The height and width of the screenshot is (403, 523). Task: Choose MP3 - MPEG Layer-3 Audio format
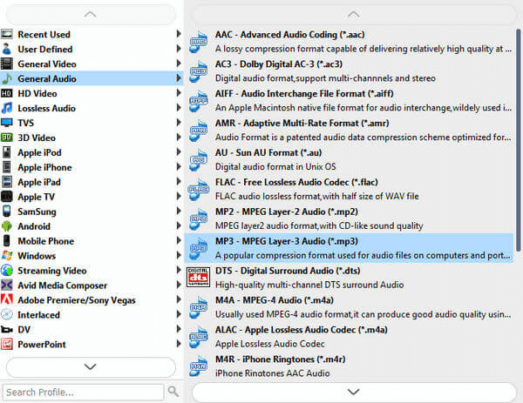tap(287, 241)
